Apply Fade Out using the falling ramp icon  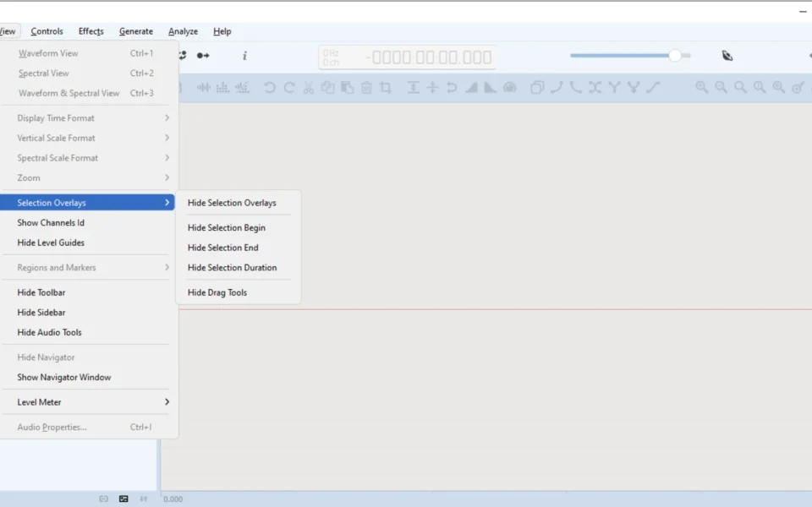pyautogui.click(x=490, y=87)
